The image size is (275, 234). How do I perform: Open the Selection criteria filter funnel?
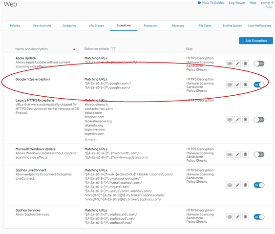click(113, 49)
